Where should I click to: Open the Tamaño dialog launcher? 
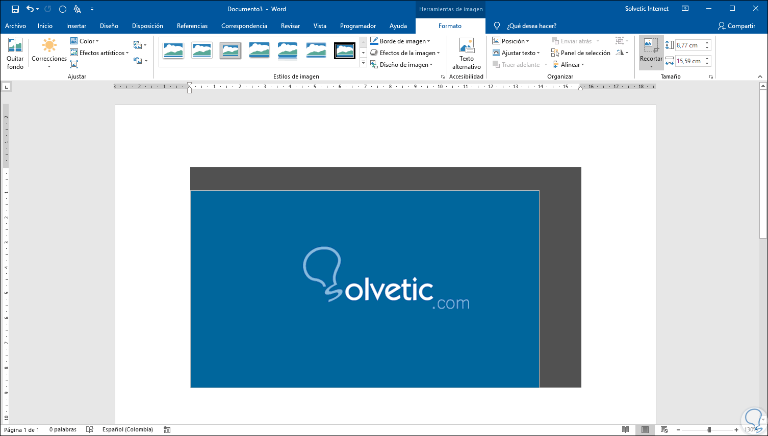tap(711, 77)
